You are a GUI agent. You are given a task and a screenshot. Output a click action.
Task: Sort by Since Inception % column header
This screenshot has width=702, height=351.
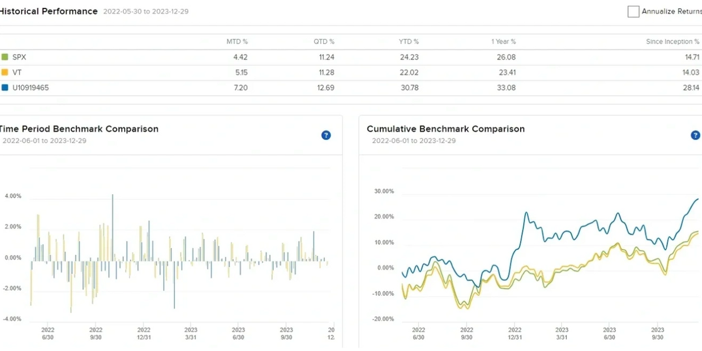coord(672,42)
